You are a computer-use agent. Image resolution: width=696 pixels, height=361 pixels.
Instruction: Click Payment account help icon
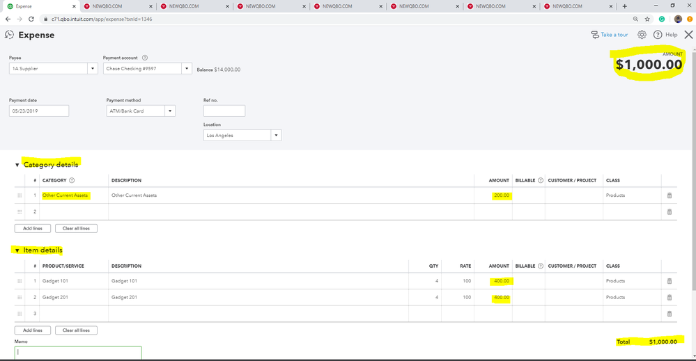(x=145, y=58)
